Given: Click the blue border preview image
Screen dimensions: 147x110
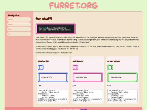Looking at the screenshot, I should 41,67.
